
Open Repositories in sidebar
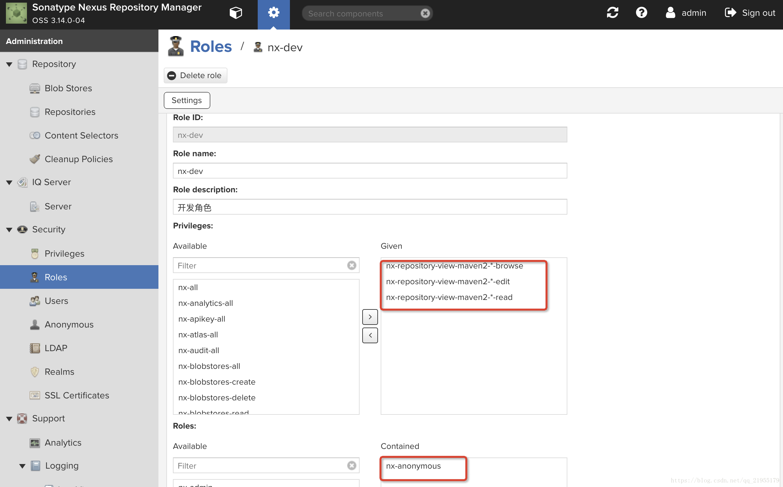coord(70,112)
